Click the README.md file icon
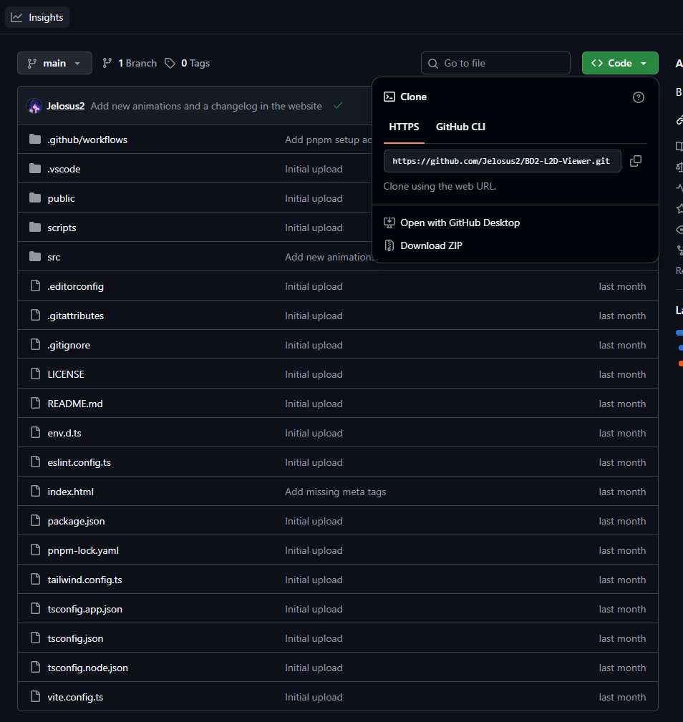 coord(36,404)
